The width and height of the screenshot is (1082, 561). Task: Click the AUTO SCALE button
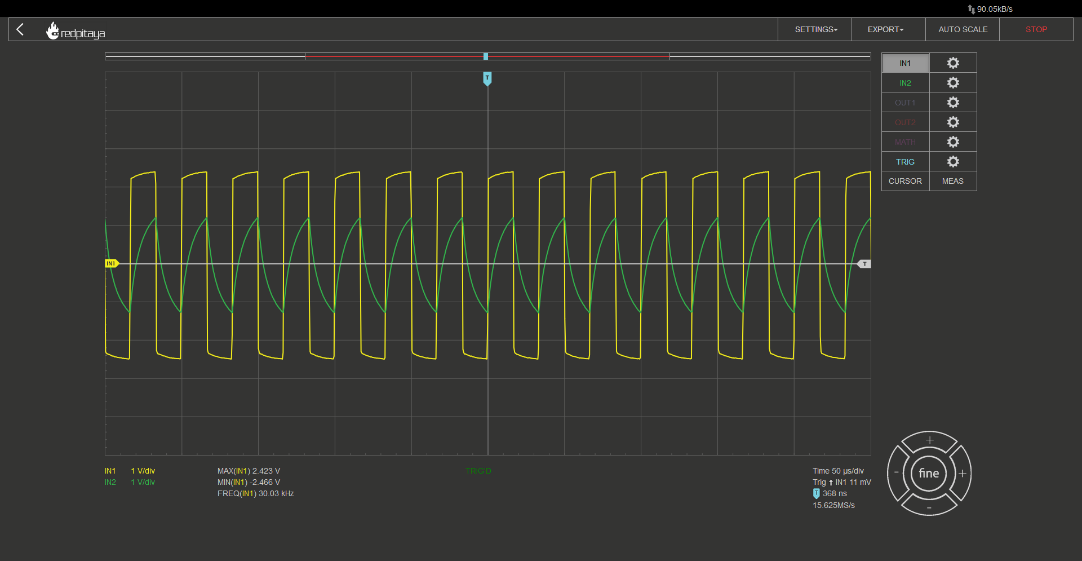tap(963, 29)
